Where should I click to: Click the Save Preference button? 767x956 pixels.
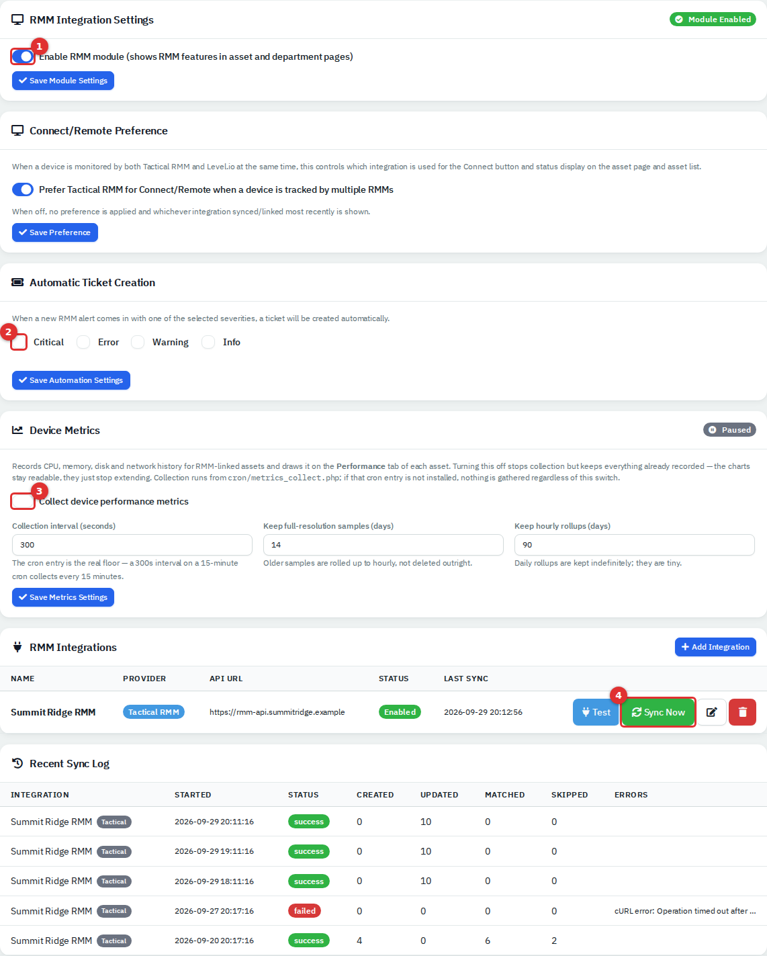click(55, 232)
